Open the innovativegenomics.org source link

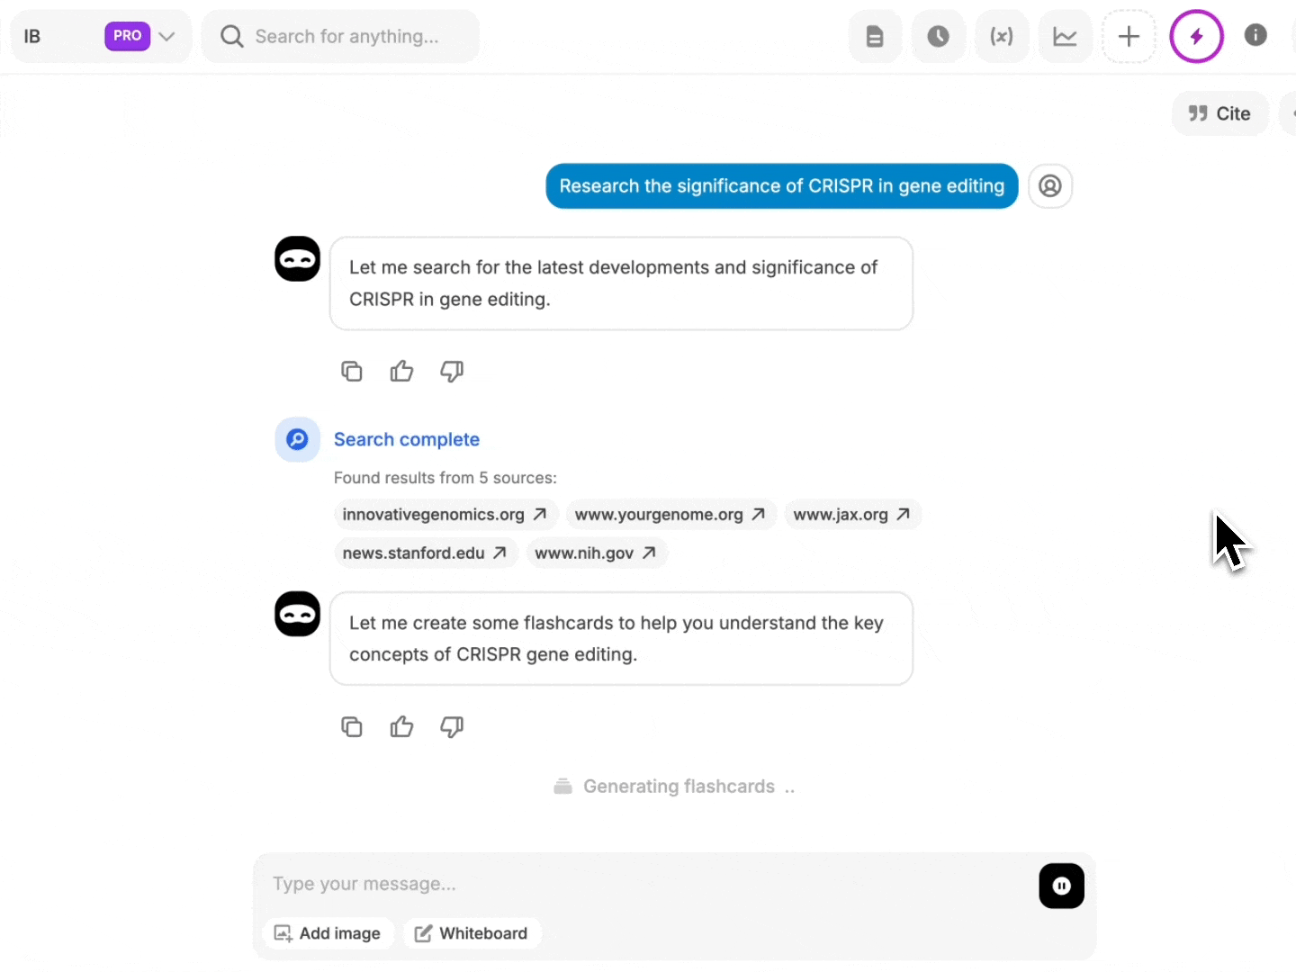tap(445, 515)
